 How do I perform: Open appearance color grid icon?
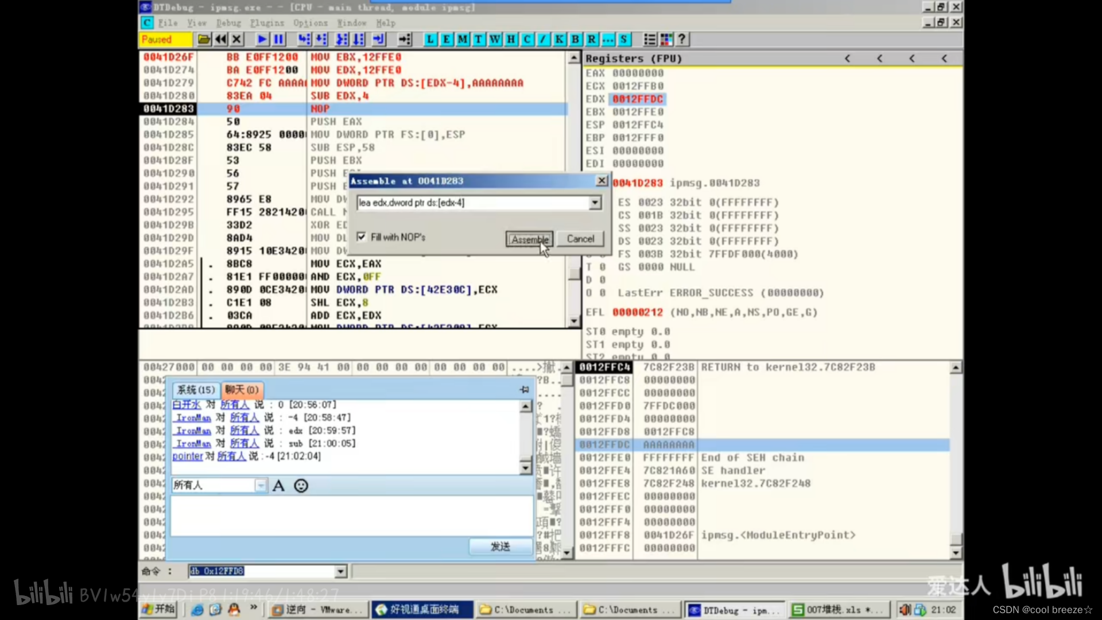[666, 39]
